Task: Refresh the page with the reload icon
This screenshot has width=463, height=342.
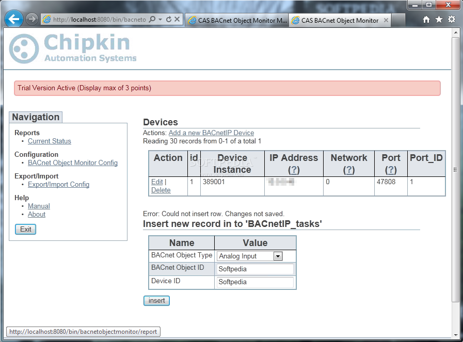Action: (169, 20)
